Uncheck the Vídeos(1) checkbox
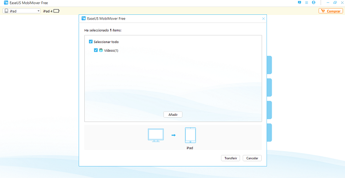This screenshot has height=178, width=345. point(96,50)
